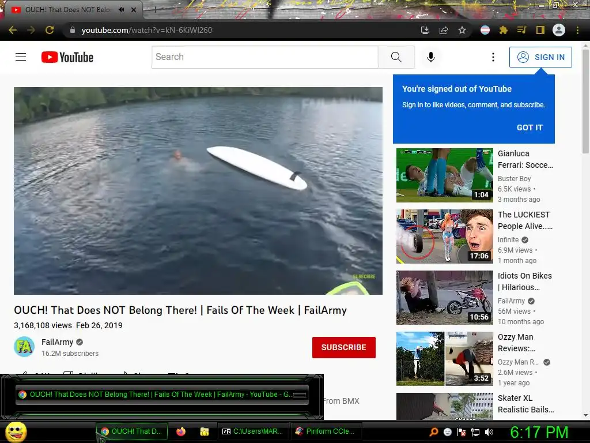Open the YouTube guide hamburger menu
The image size is (590, 443).
pos(21,57)
